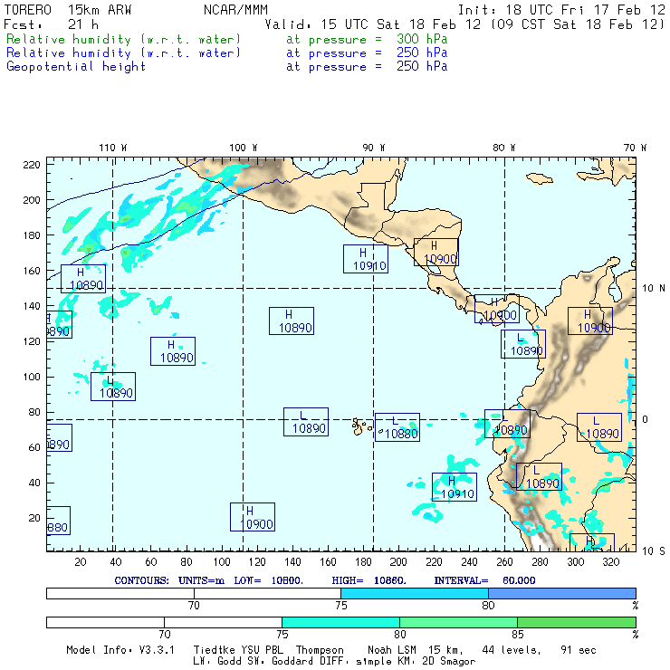Image resolution: width=670 pixels, height=670 pixels.
Task: Click the 'Model Info: V3.3.1' text
Action: 120,650
